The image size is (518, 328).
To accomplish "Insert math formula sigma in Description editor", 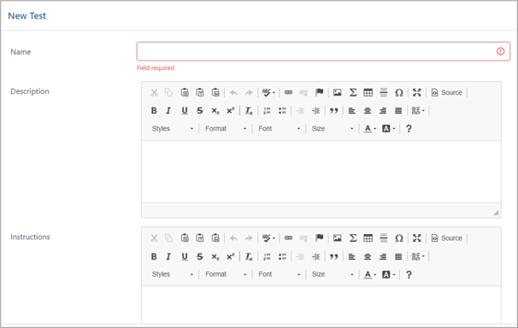I will (x=353, y=92).
